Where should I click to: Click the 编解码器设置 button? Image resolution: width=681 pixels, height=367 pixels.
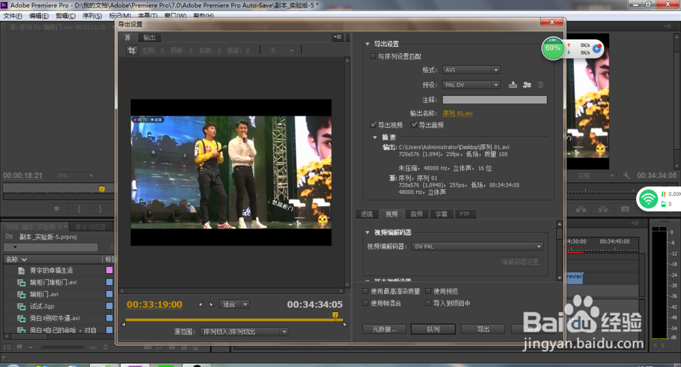520,262
